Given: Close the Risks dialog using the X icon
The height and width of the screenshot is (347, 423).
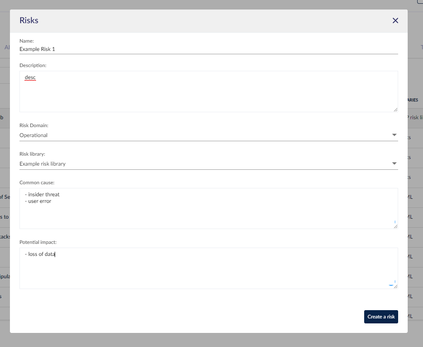Looking at the screenshot, I should [395, 20].
